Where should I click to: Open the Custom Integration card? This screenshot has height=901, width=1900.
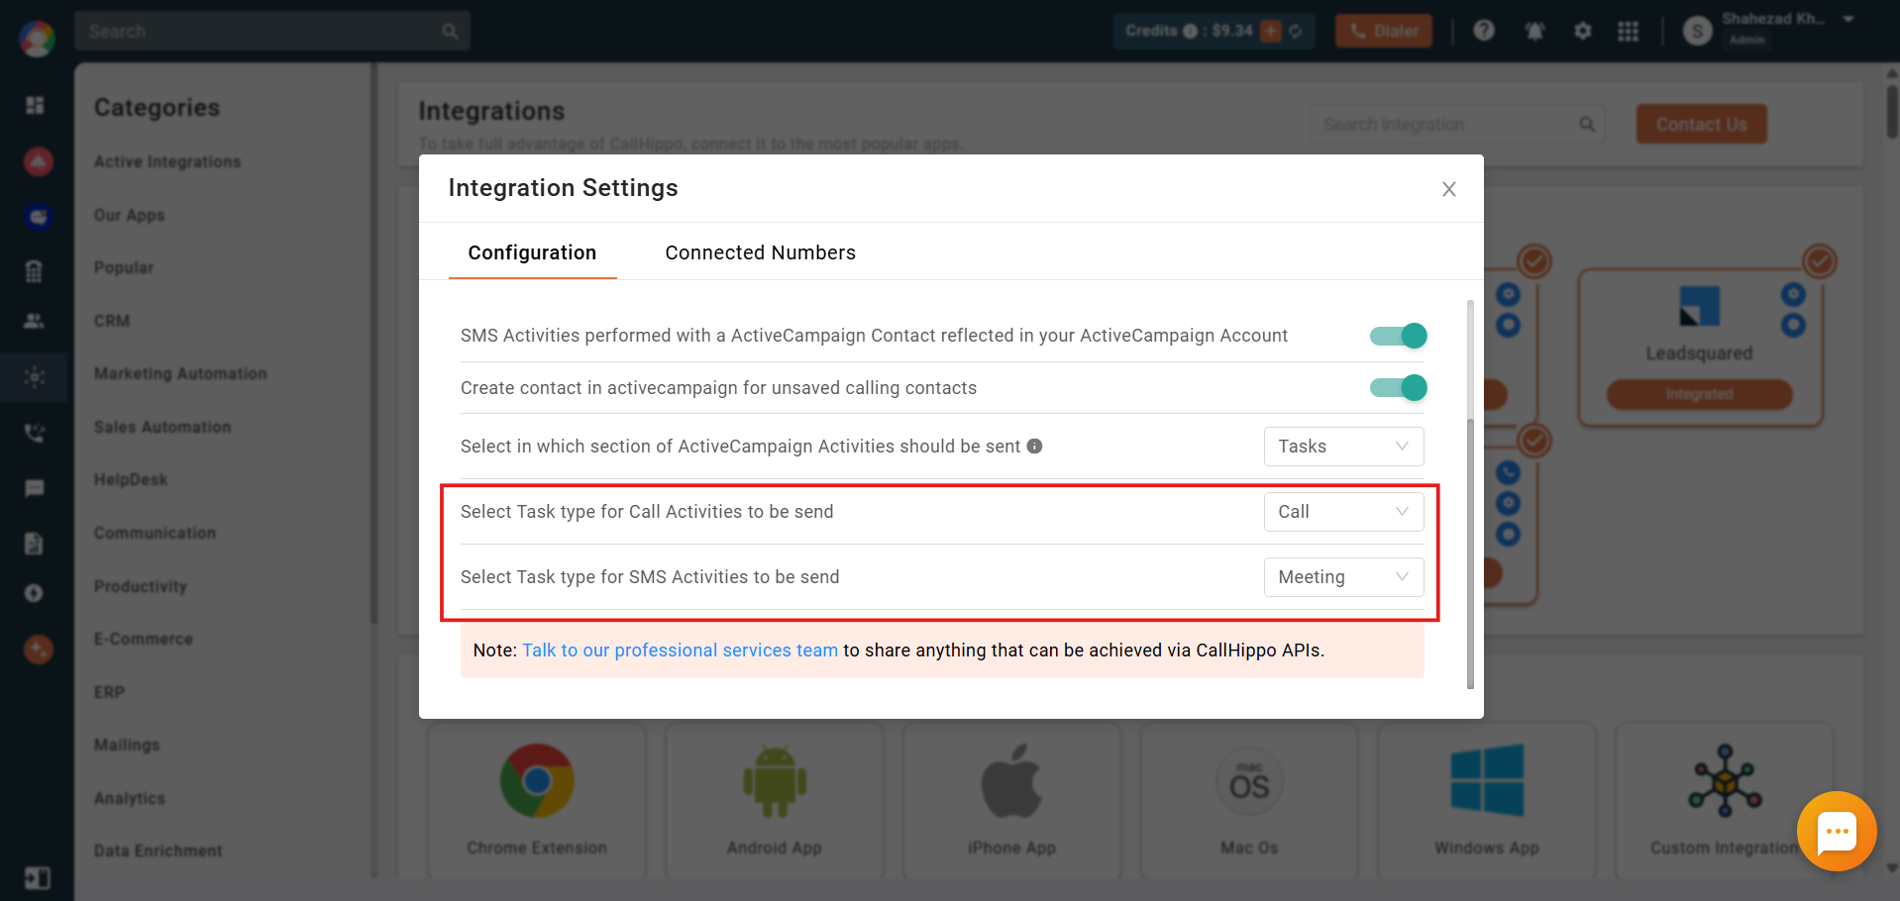1725,800
